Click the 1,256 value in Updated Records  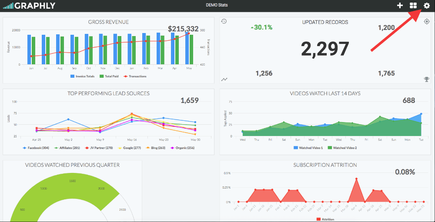[x=264, y=73]
